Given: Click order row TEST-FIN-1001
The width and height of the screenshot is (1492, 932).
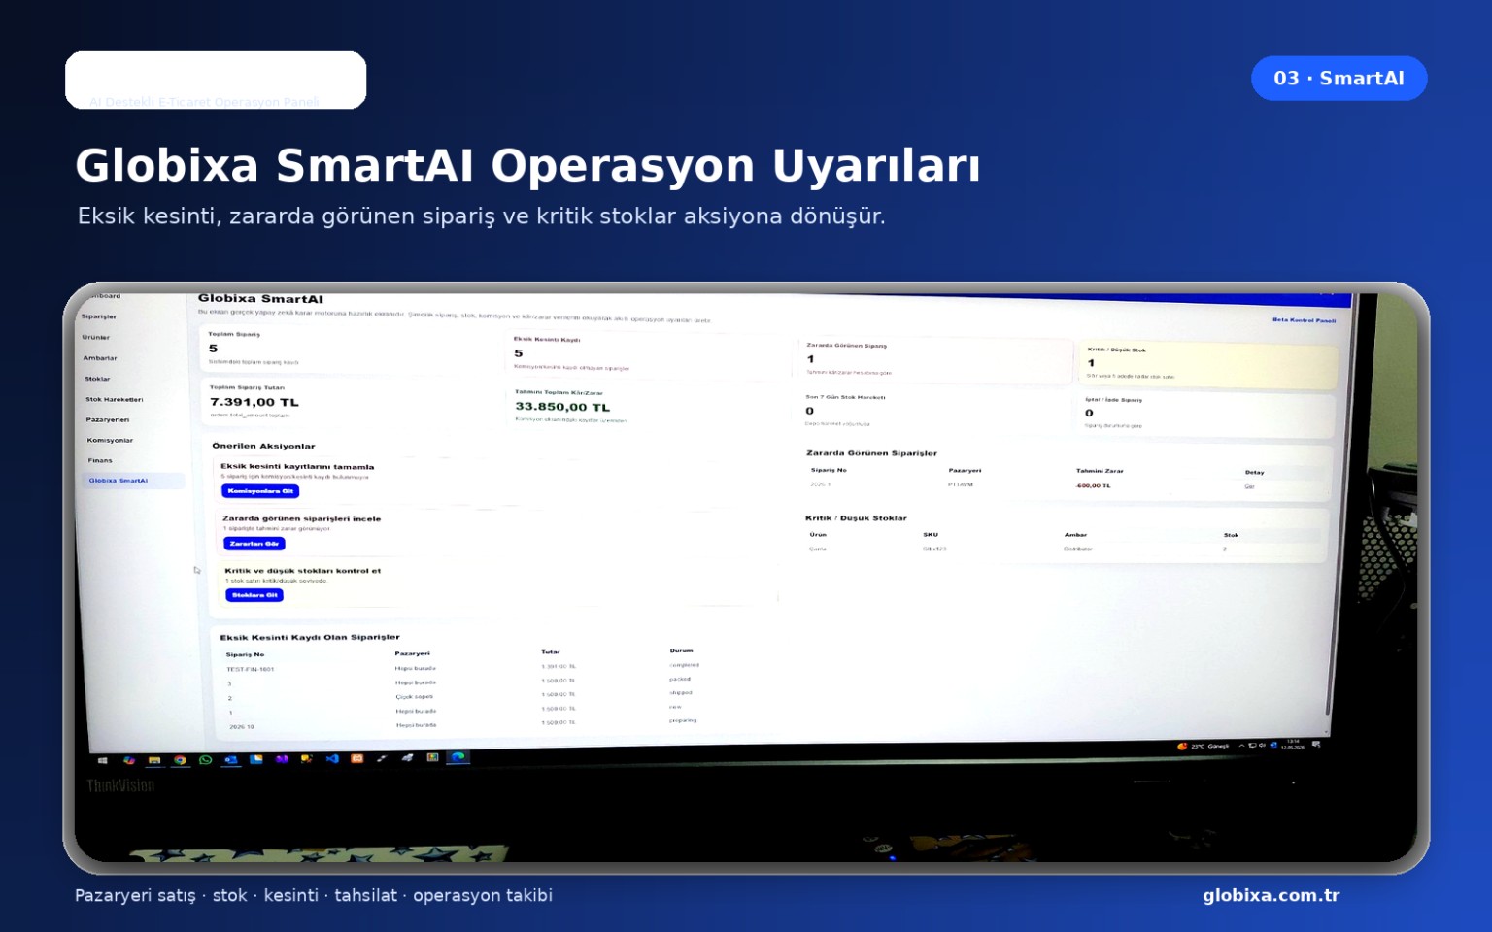Looking at the screenshot, I should (462, 668).
